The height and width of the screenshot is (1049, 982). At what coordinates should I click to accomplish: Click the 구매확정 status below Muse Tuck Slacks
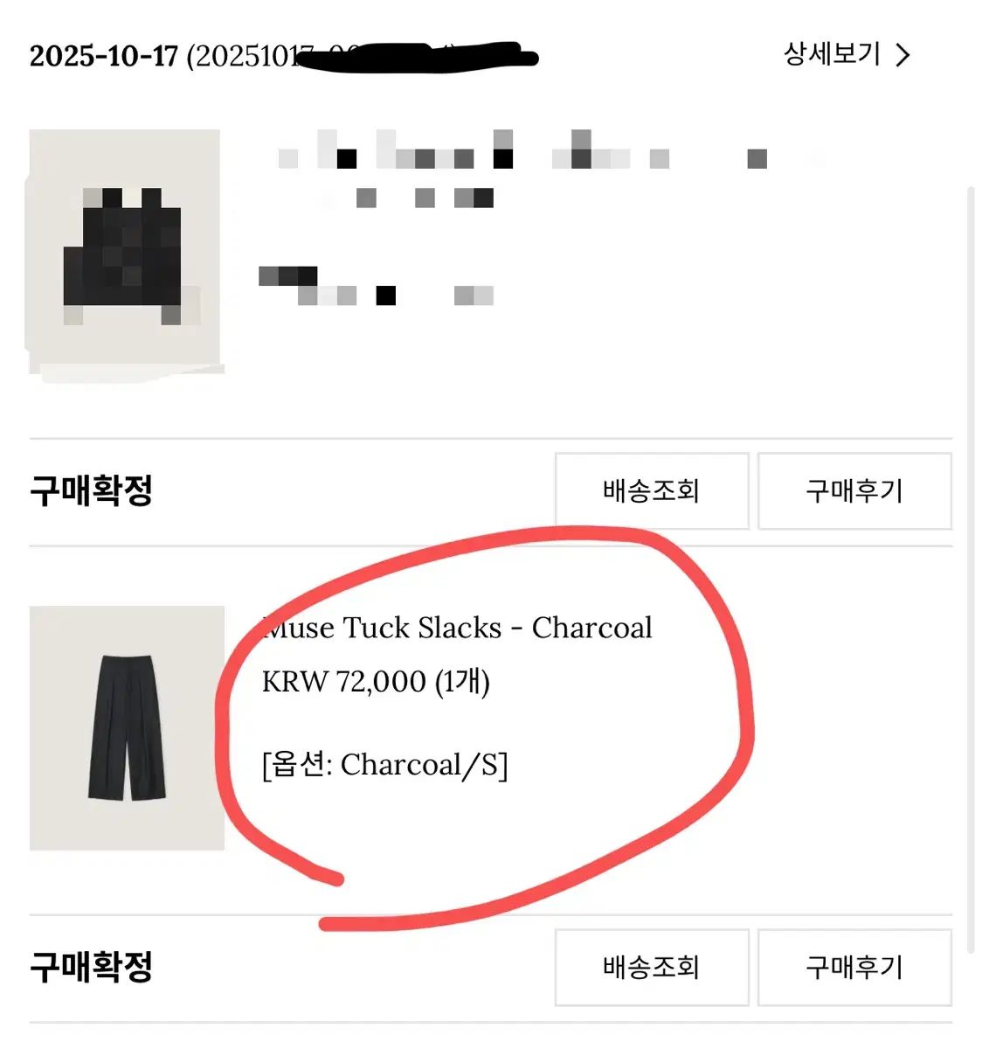92,968
